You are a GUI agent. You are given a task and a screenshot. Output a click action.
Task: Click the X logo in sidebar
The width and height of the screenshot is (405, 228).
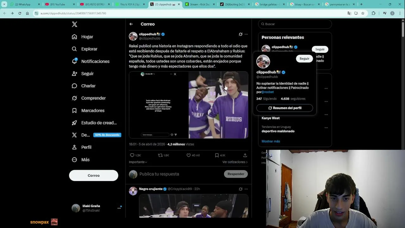[x=74, y=24]
